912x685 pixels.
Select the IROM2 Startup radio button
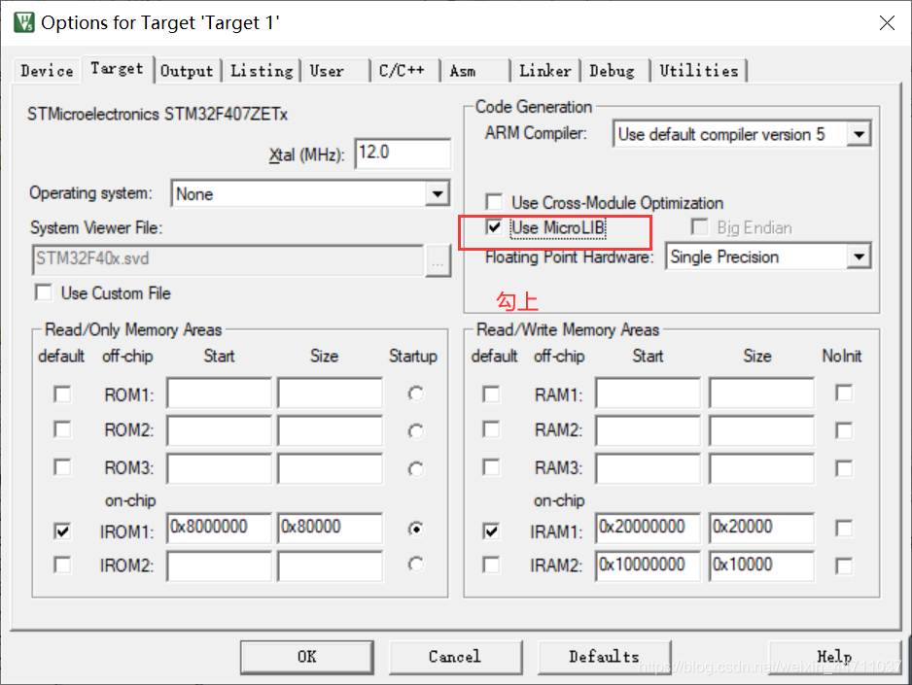[415, 565]
